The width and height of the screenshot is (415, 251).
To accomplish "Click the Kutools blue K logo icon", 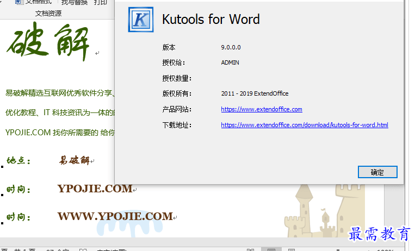I will (x=141, y=20).
